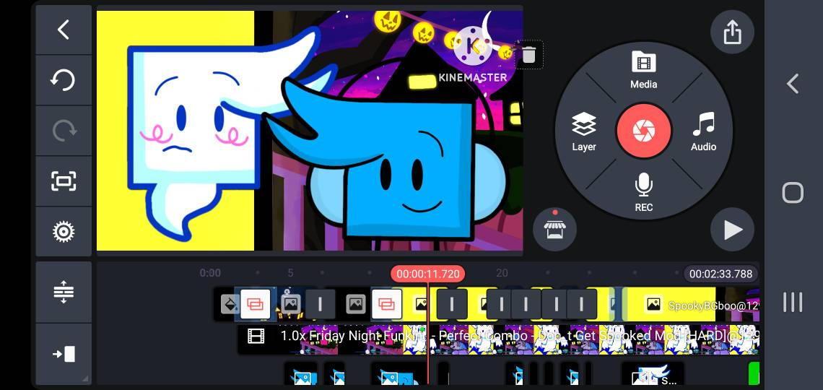Expand the timeline view
Screen dimensions: 823x390
64,292
